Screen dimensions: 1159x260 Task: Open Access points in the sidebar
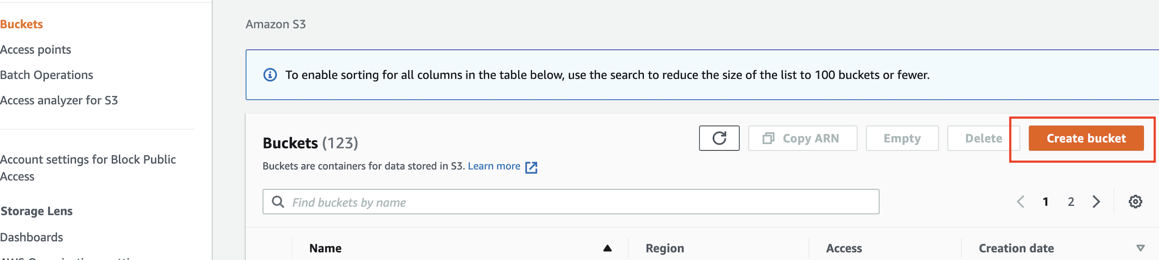[x=36, y=50]
